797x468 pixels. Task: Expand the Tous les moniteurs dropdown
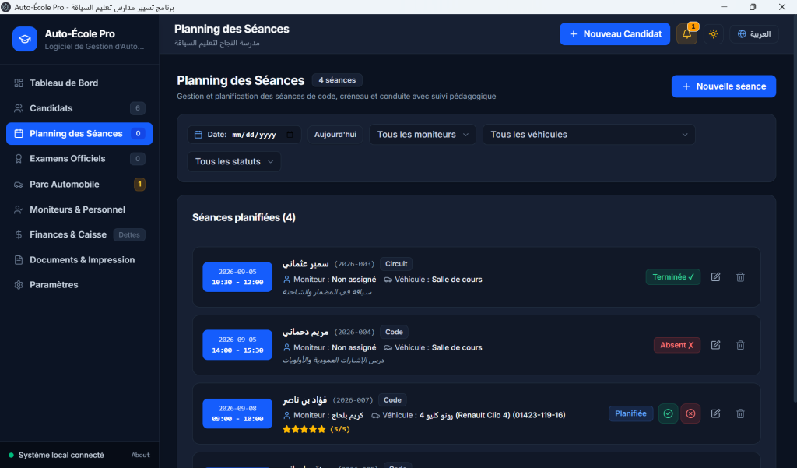click(423, 135)
